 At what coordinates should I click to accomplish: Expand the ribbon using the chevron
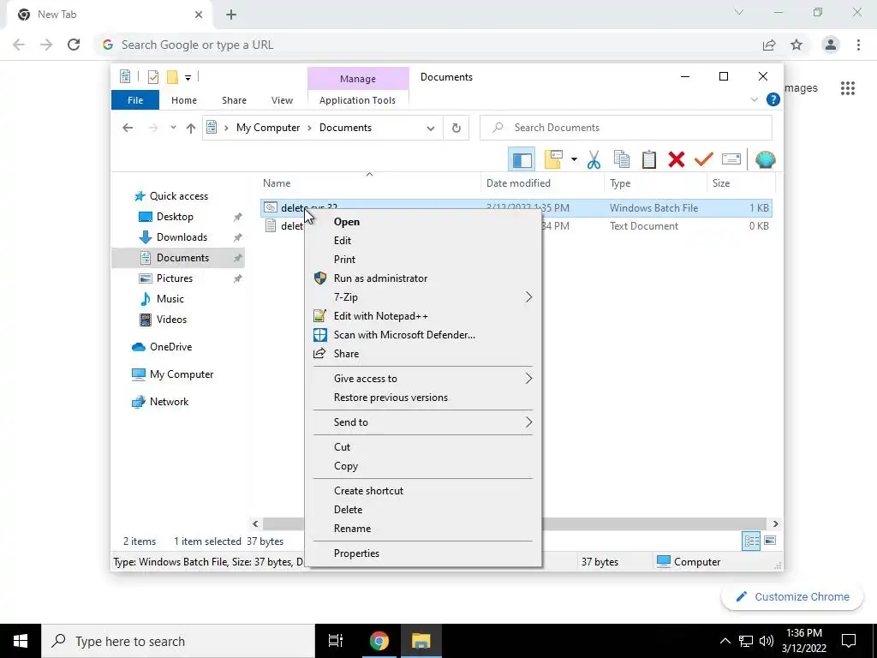[x=754, y=99]
